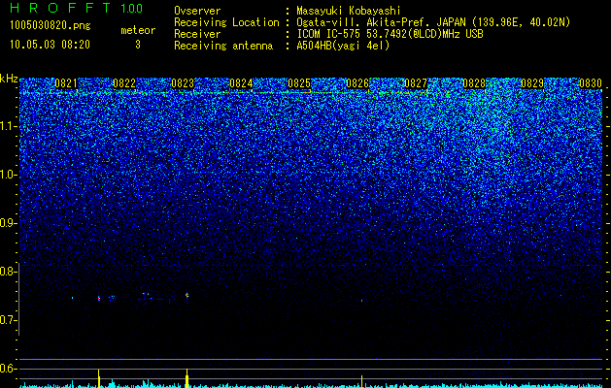
Task: Click the meteor echo near 0823
Action: [x=187, y=296]
